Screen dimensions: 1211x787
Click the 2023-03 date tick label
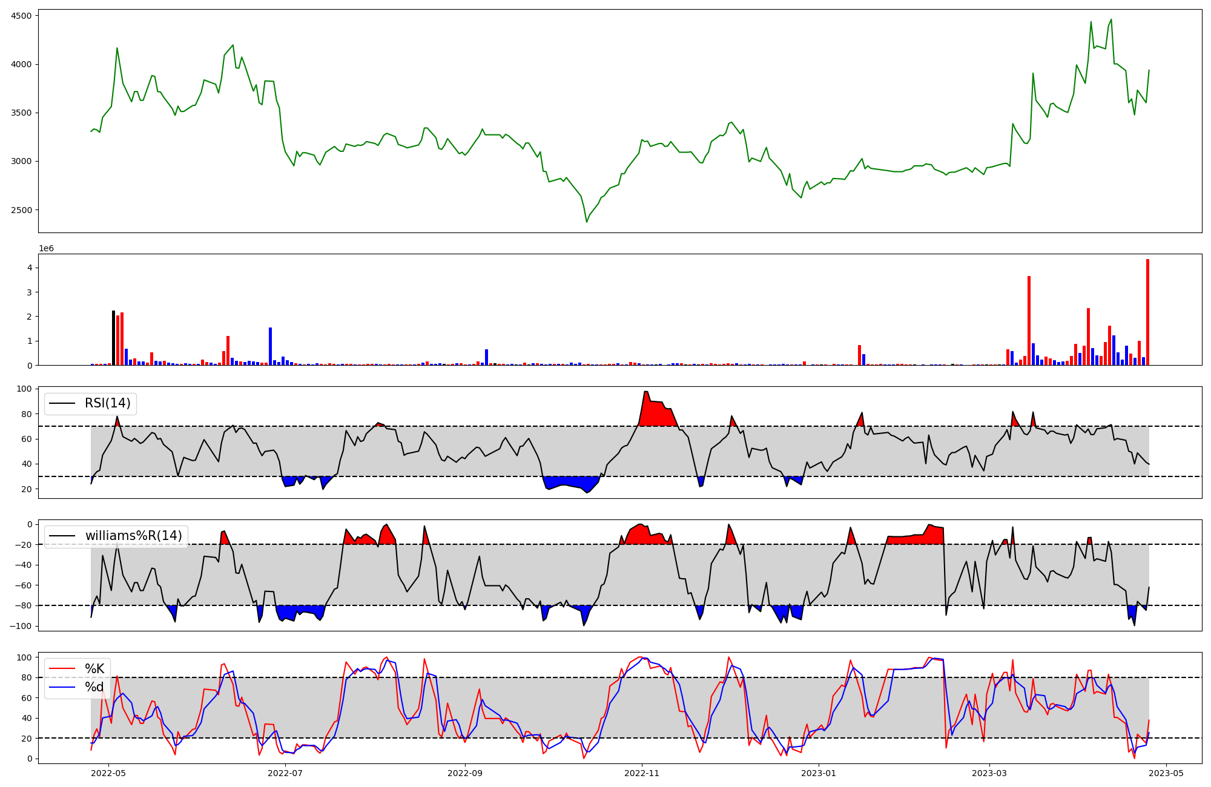coord(989,772)
